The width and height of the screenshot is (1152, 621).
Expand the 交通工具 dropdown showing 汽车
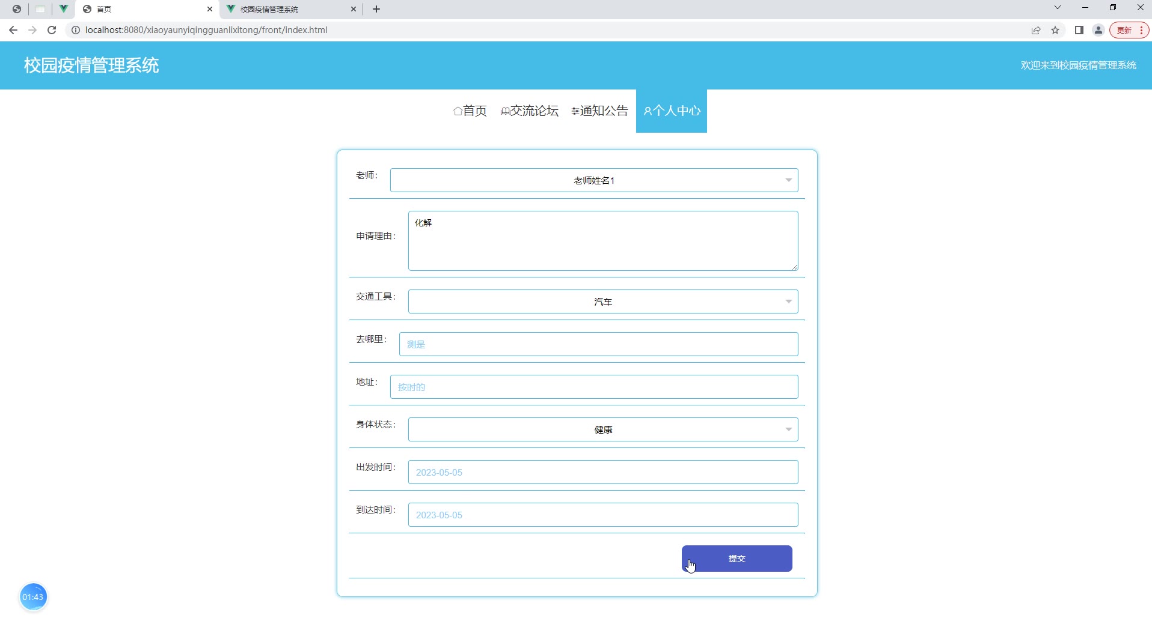[603, 301]
